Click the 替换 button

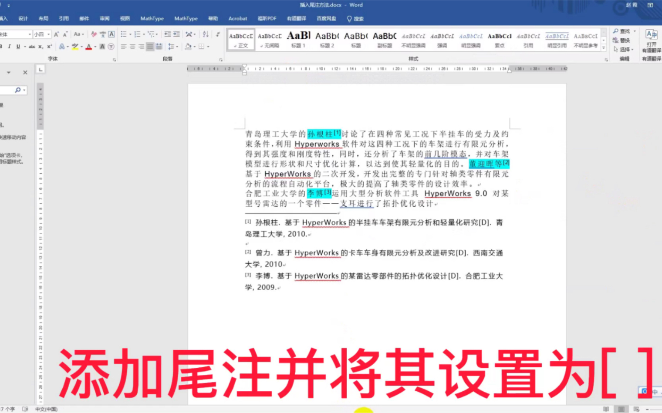[621, 40]
